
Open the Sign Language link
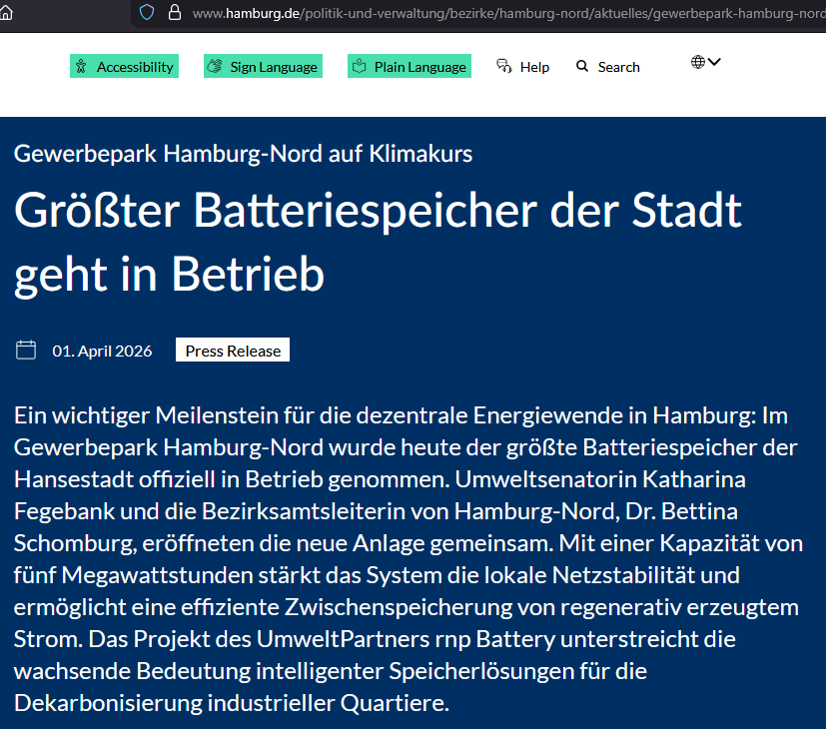(x=263, y=66)
